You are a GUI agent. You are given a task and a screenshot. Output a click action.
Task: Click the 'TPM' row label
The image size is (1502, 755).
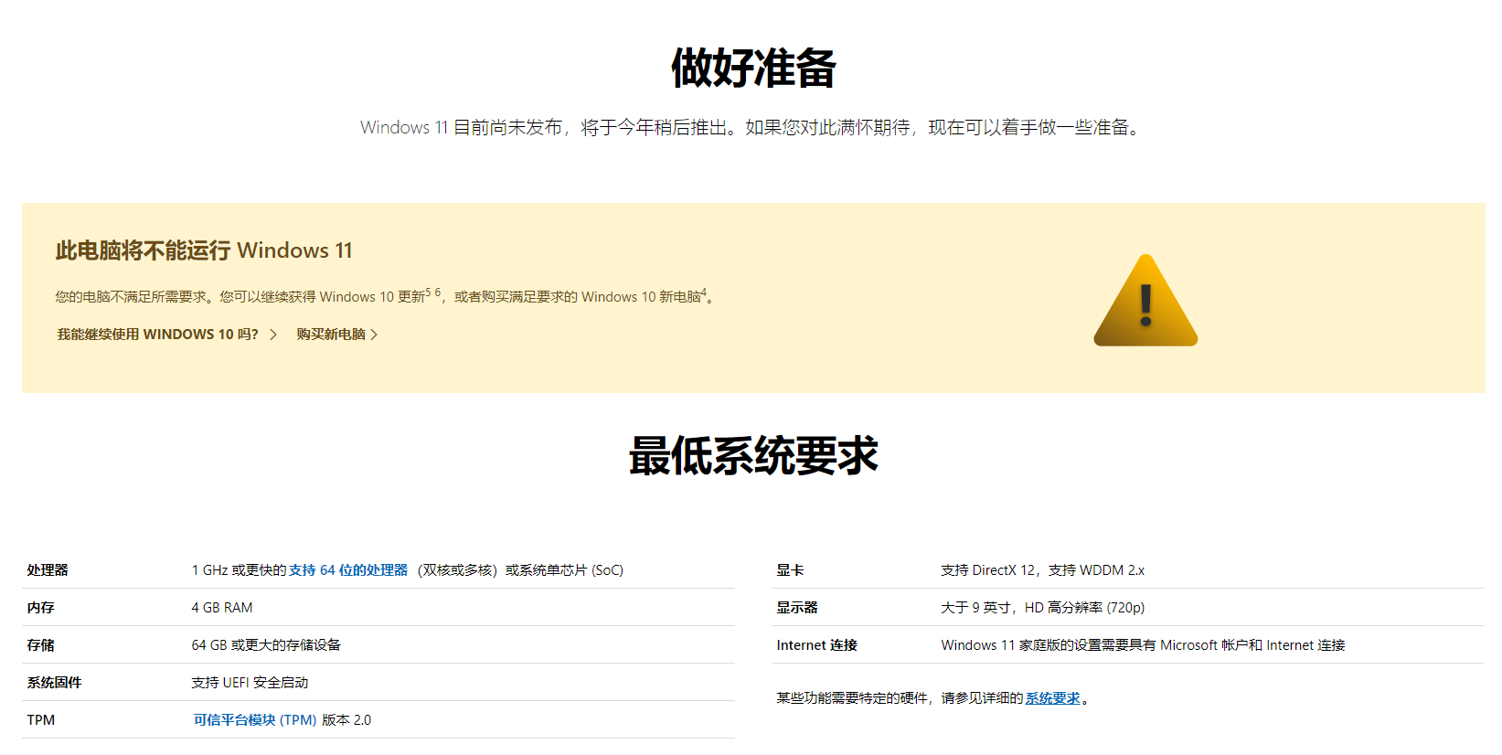point(41,720)
